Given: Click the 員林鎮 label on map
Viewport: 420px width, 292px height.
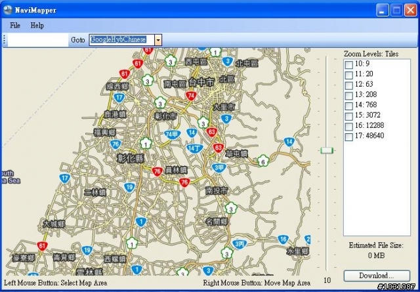Looking at the screenshot, I should point(176,170).
